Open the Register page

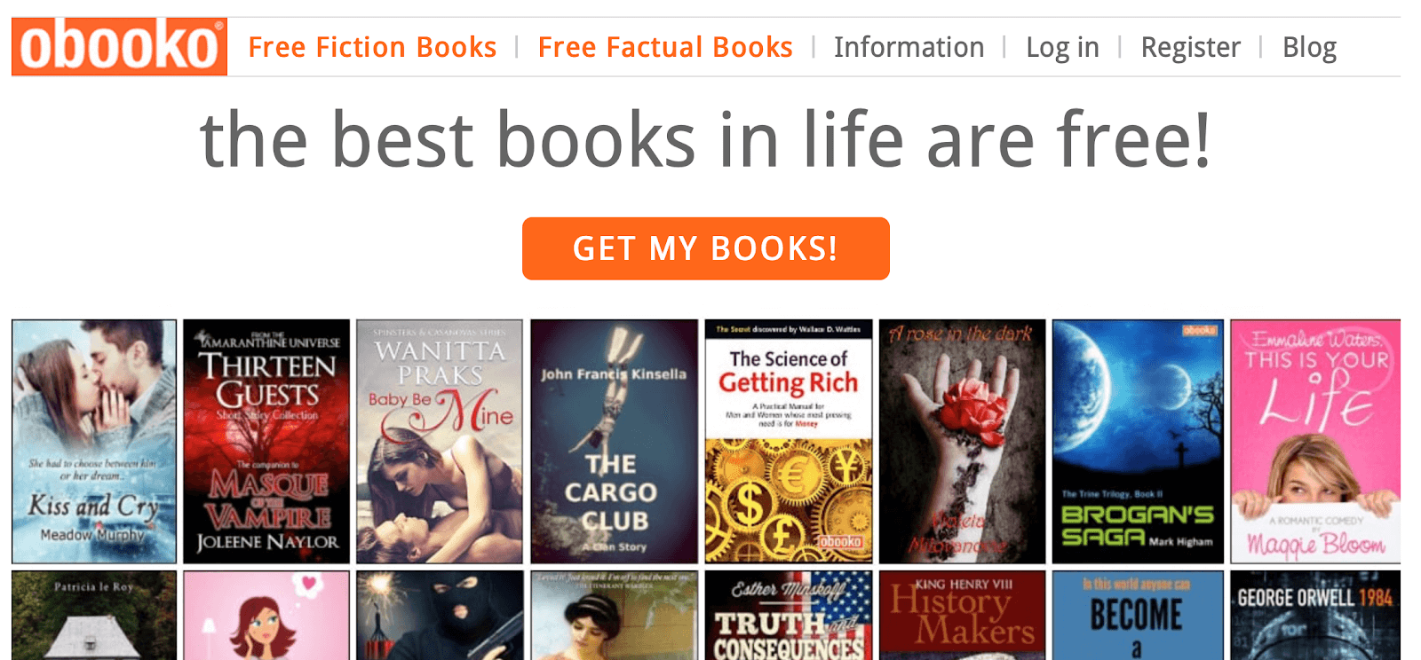click(1190, 47)
